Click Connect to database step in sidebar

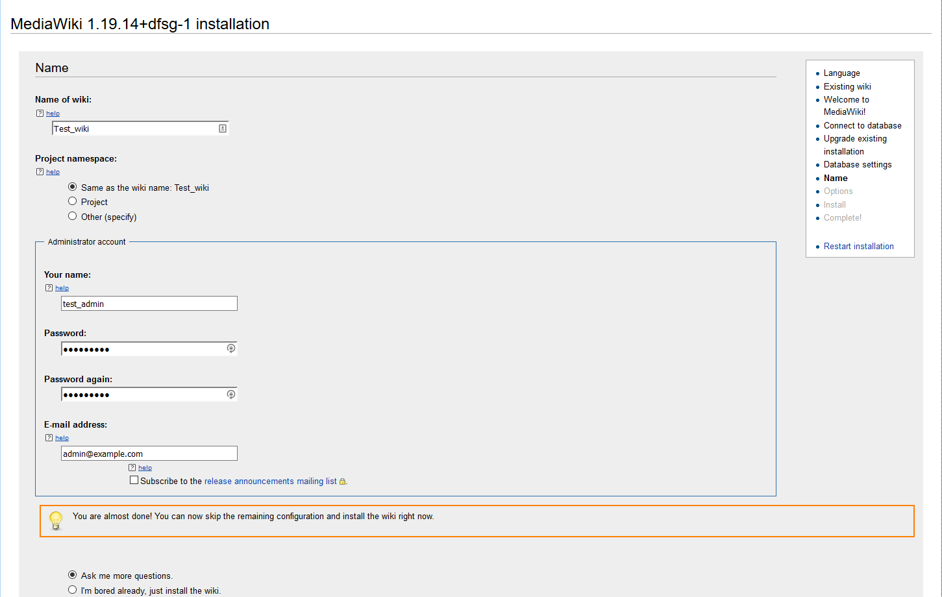pos(863,126)
